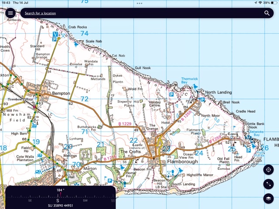Tap the parking icon at North Landing
The image size is (279, 209).
(x=202, y=100)
